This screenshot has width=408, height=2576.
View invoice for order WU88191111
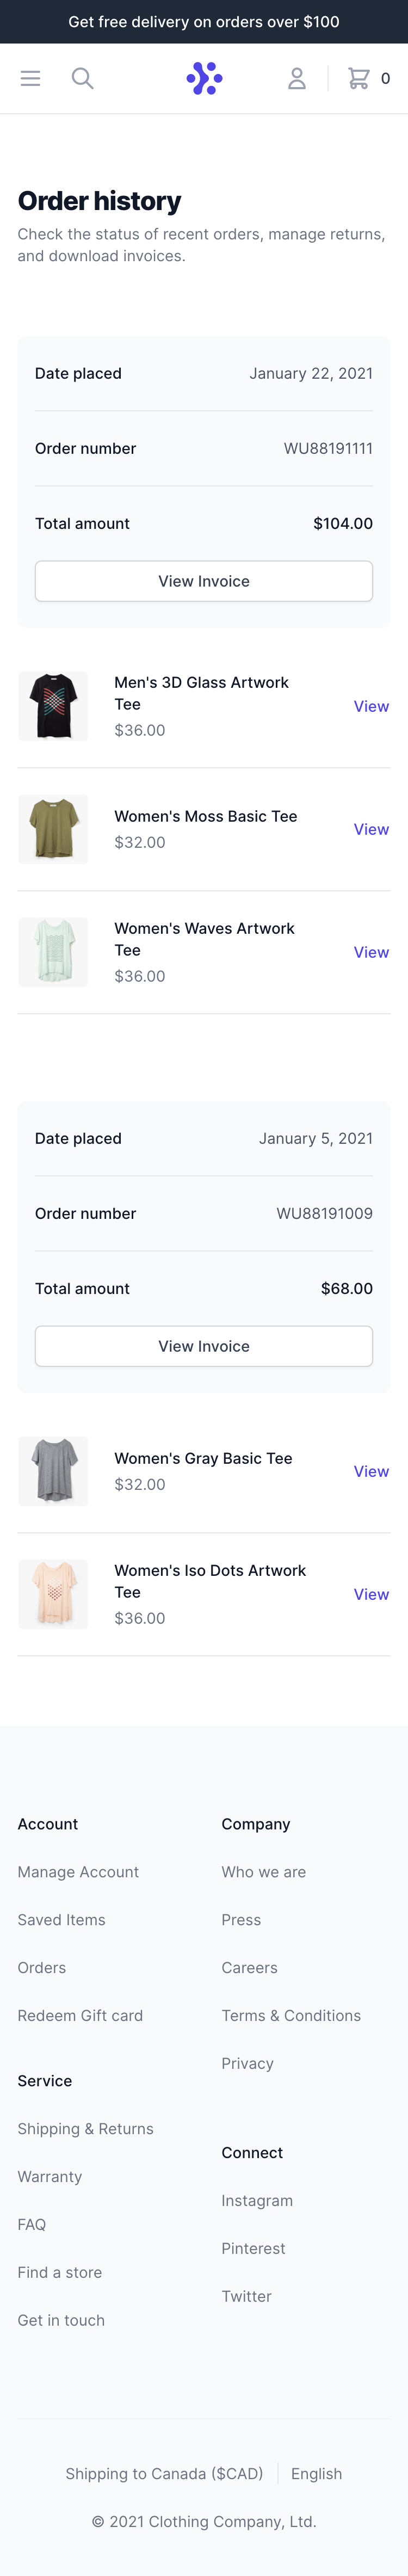204,581
